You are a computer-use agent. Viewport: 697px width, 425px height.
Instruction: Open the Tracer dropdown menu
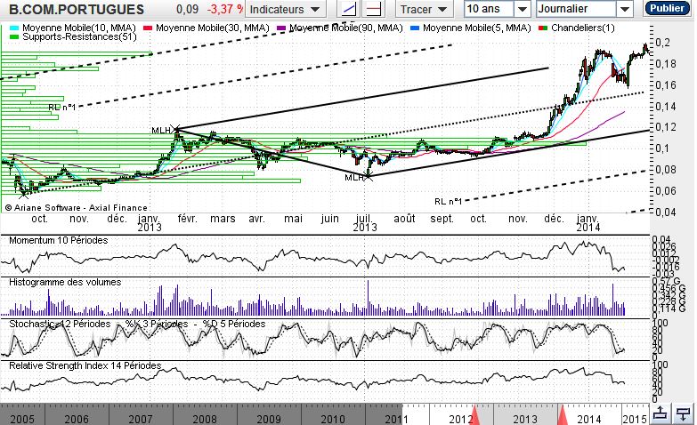click(424, 9)
